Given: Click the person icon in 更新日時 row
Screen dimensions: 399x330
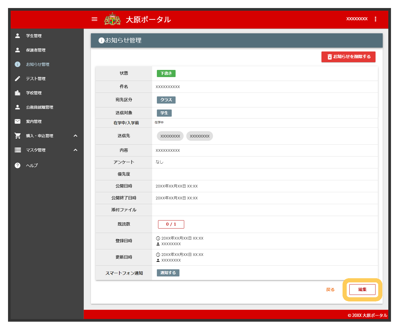Looking at the screenshot, I should [x=158, y=260].
